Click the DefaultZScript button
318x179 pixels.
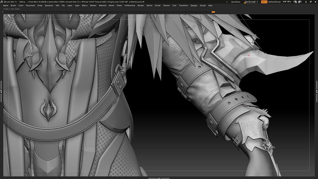coord(275,2)
